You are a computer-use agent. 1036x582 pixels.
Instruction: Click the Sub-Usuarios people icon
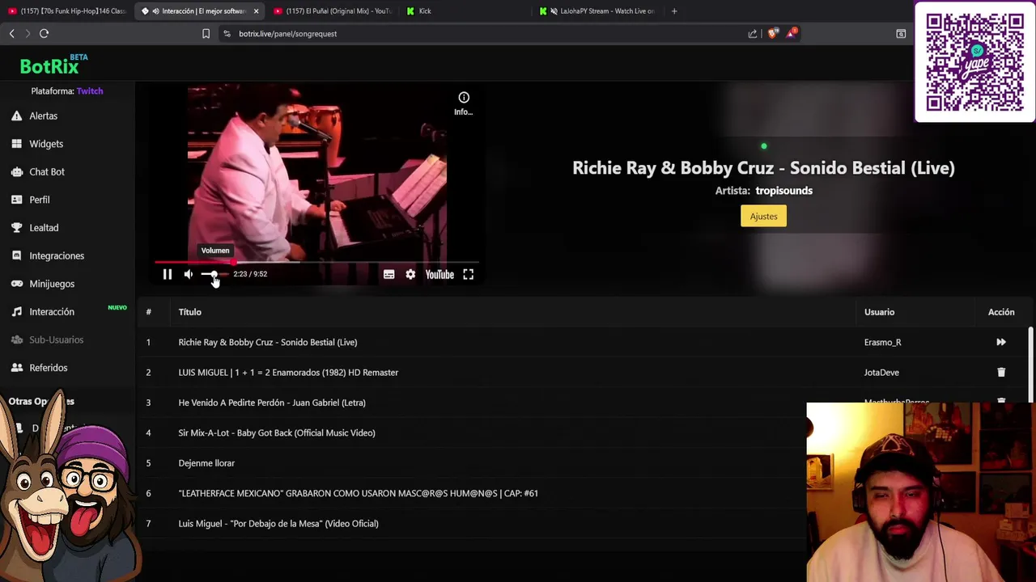(16, 339)
